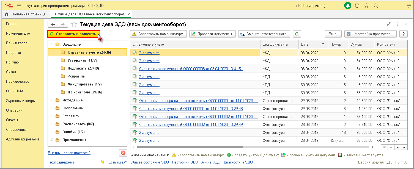Open favorites star in title bar
Screen dimensions: 414x169
pos(366,5)
